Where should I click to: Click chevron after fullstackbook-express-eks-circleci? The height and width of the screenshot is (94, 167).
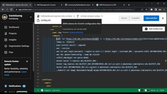point(74,16)
